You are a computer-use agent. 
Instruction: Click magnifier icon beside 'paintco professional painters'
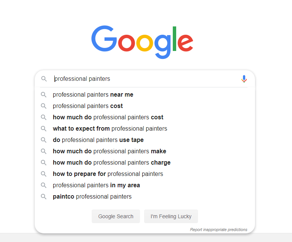pyautogui.click(x=44, y=197)
